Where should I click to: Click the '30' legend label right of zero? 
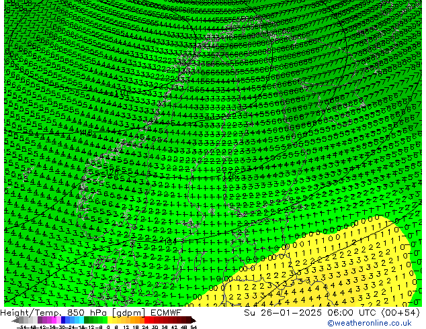155,328
